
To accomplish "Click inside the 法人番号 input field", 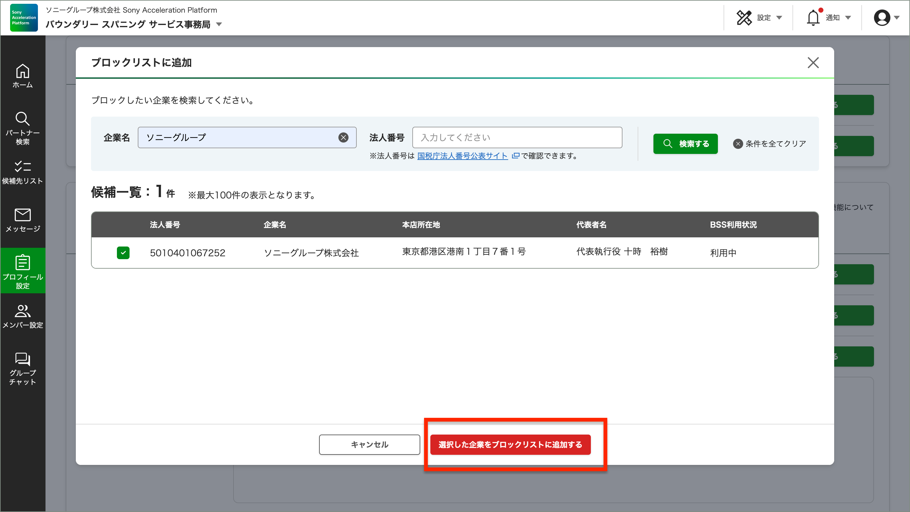I will [x=517, y=137].
